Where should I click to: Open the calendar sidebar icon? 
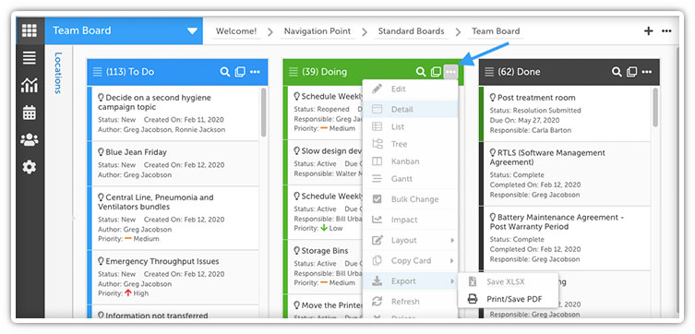[30, 113]
